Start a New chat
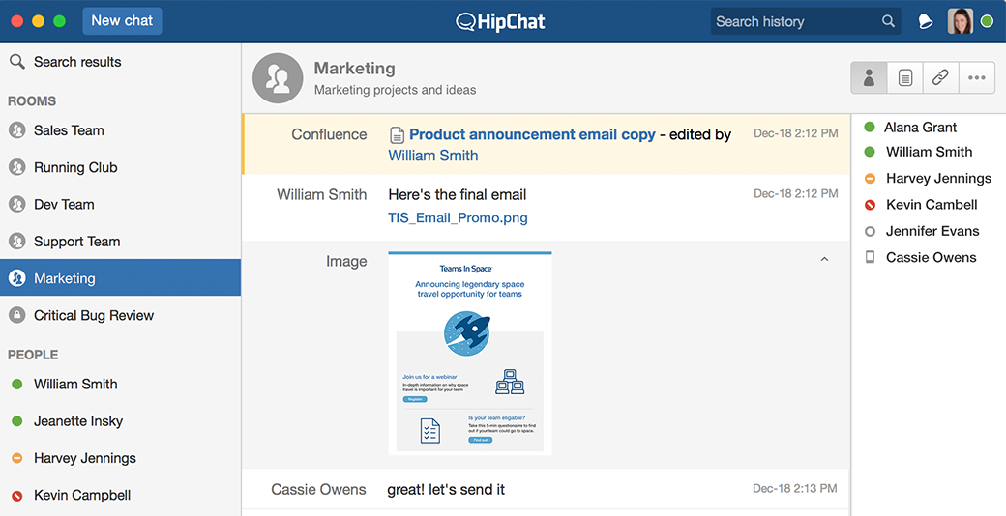This screenshot has height=516, width=1006. point(122,20)
